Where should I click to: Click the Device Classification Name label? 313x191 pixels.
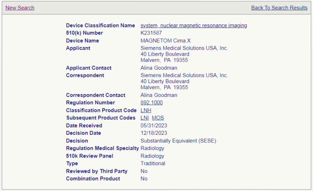tap(100, 26)
